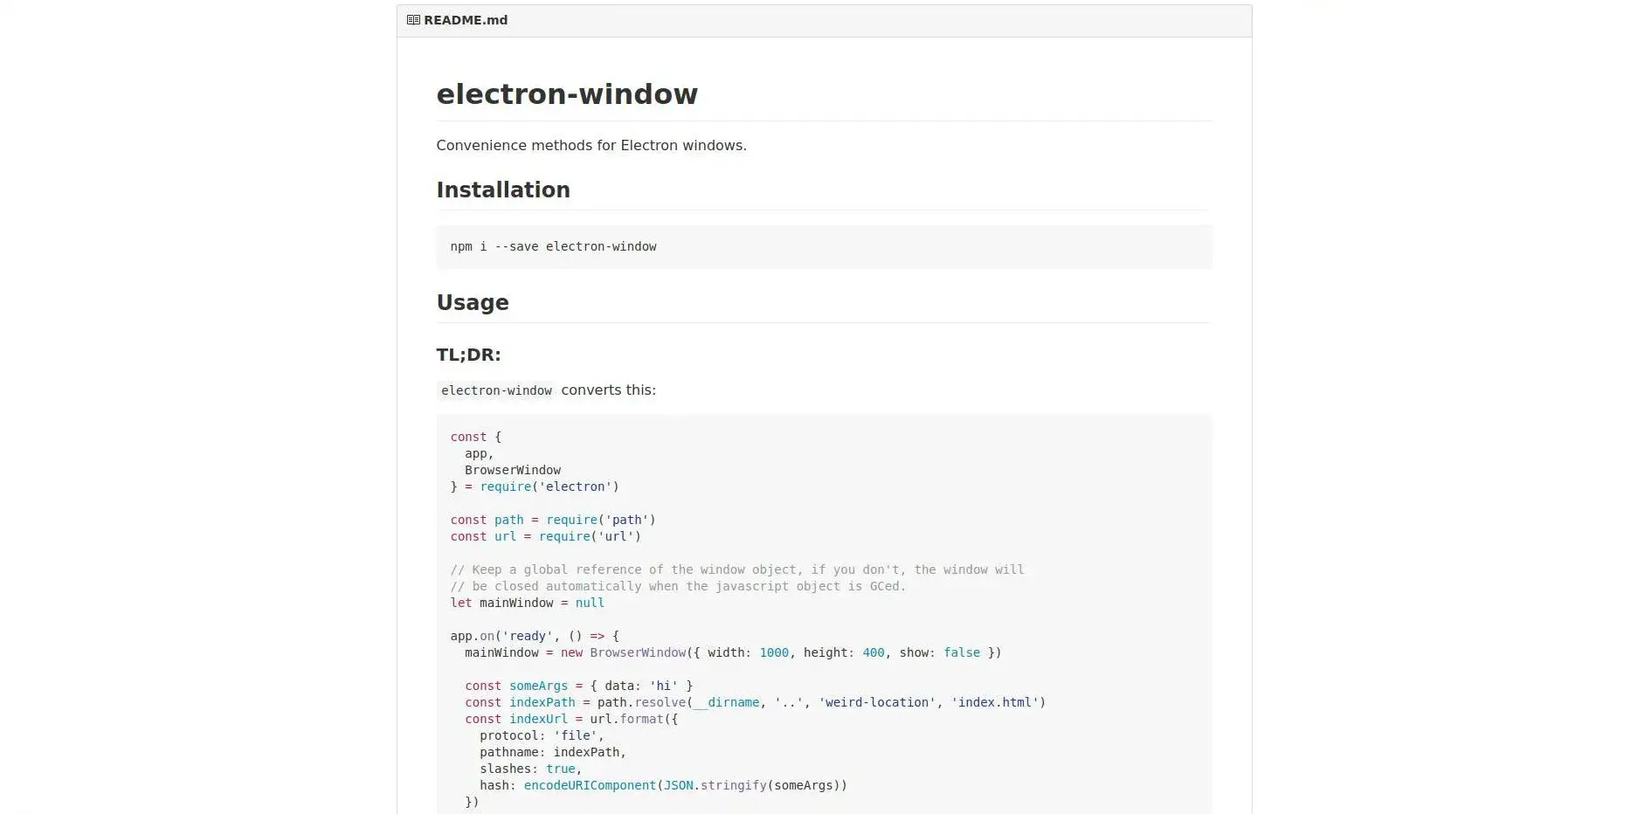
Task: Click the let mainWindow = null line
Action: pyautogui.click(x=527, y=604)
